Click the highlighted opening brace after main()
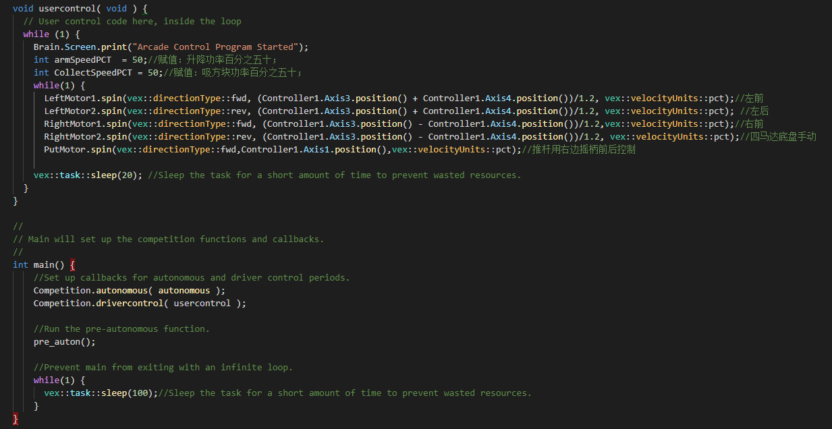 [72, 264]
